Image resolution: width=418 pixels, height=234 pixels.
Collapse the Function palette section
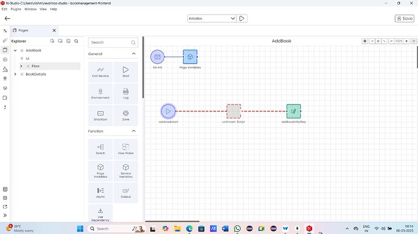tap(133, 131)
